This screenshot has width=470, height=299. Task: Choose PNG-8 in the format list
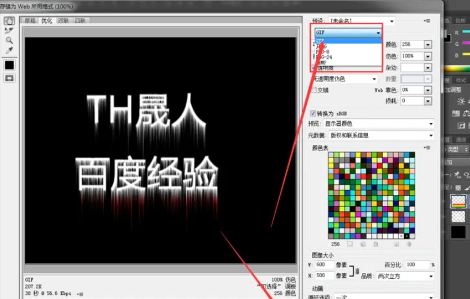pyautogui.click(x=348, y=51)
